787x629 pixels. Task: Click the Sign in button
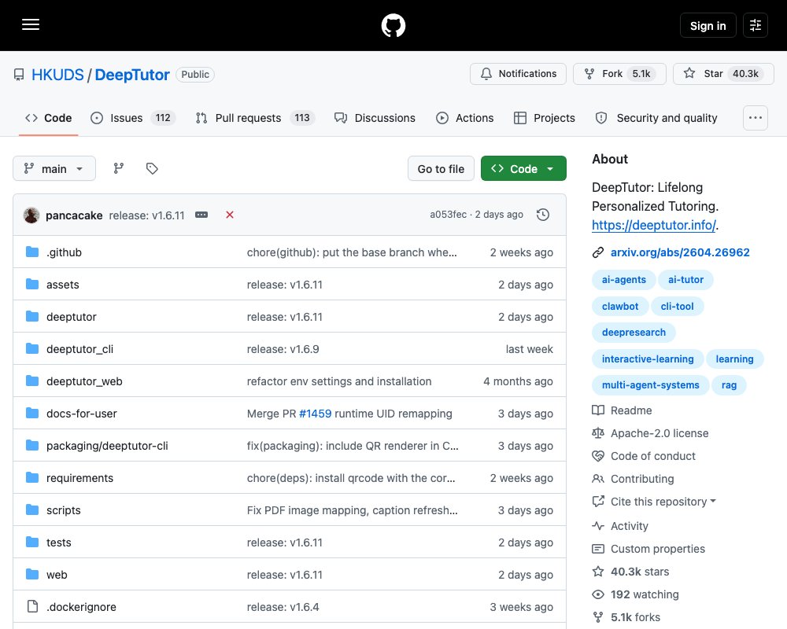[708, 26]
